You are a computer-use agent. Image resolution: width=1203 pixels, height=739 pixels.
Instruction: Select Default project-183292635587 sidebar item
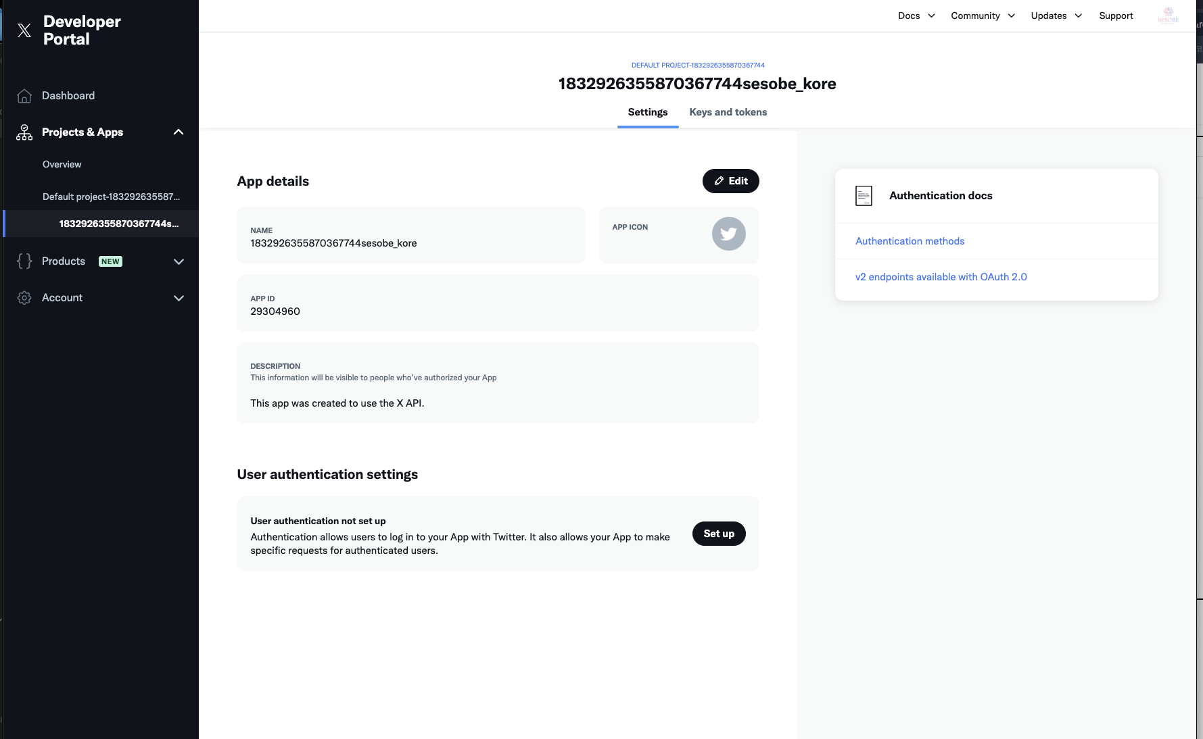pyautogui.click(x=112, y=197)
